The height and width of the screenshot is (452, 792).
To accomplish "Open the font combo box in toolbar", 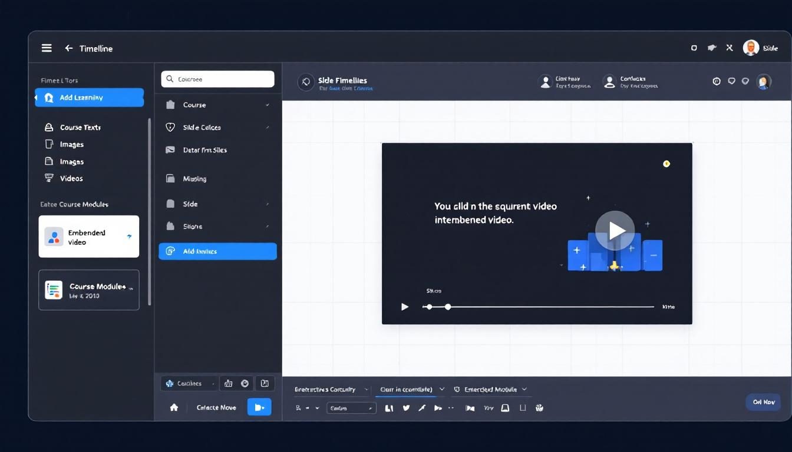I will (x=351, y=408).
